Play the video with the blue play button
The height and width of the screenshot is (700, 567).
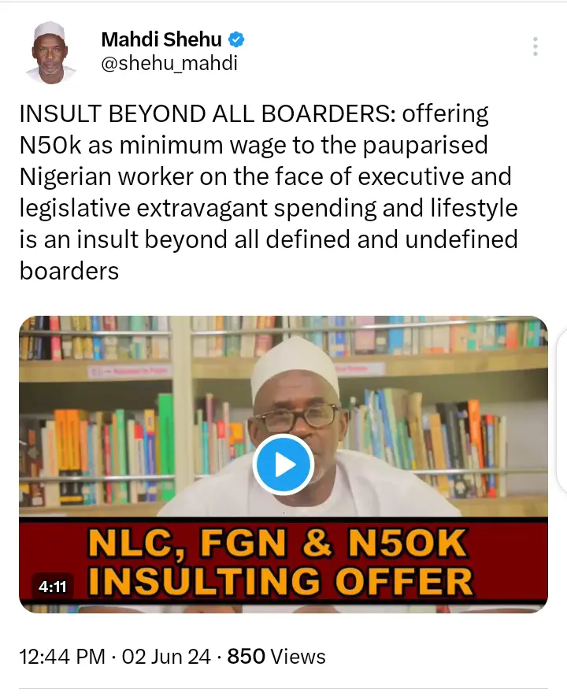click(x=283, y=465)
